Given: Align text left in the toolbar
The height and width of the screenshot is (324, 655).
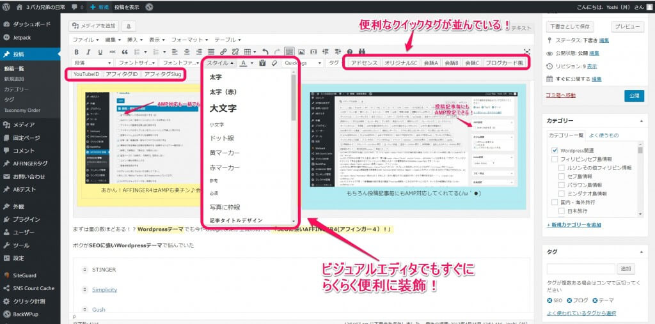Looking at the screenshot, I should (x=175, y=52).
